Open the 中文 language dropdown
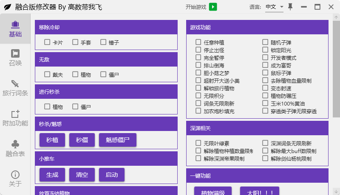This screenshot has height=195, width=340. coord(274,7)
